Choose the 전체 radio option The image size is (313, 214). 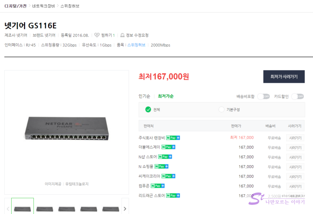pos(148,110)
